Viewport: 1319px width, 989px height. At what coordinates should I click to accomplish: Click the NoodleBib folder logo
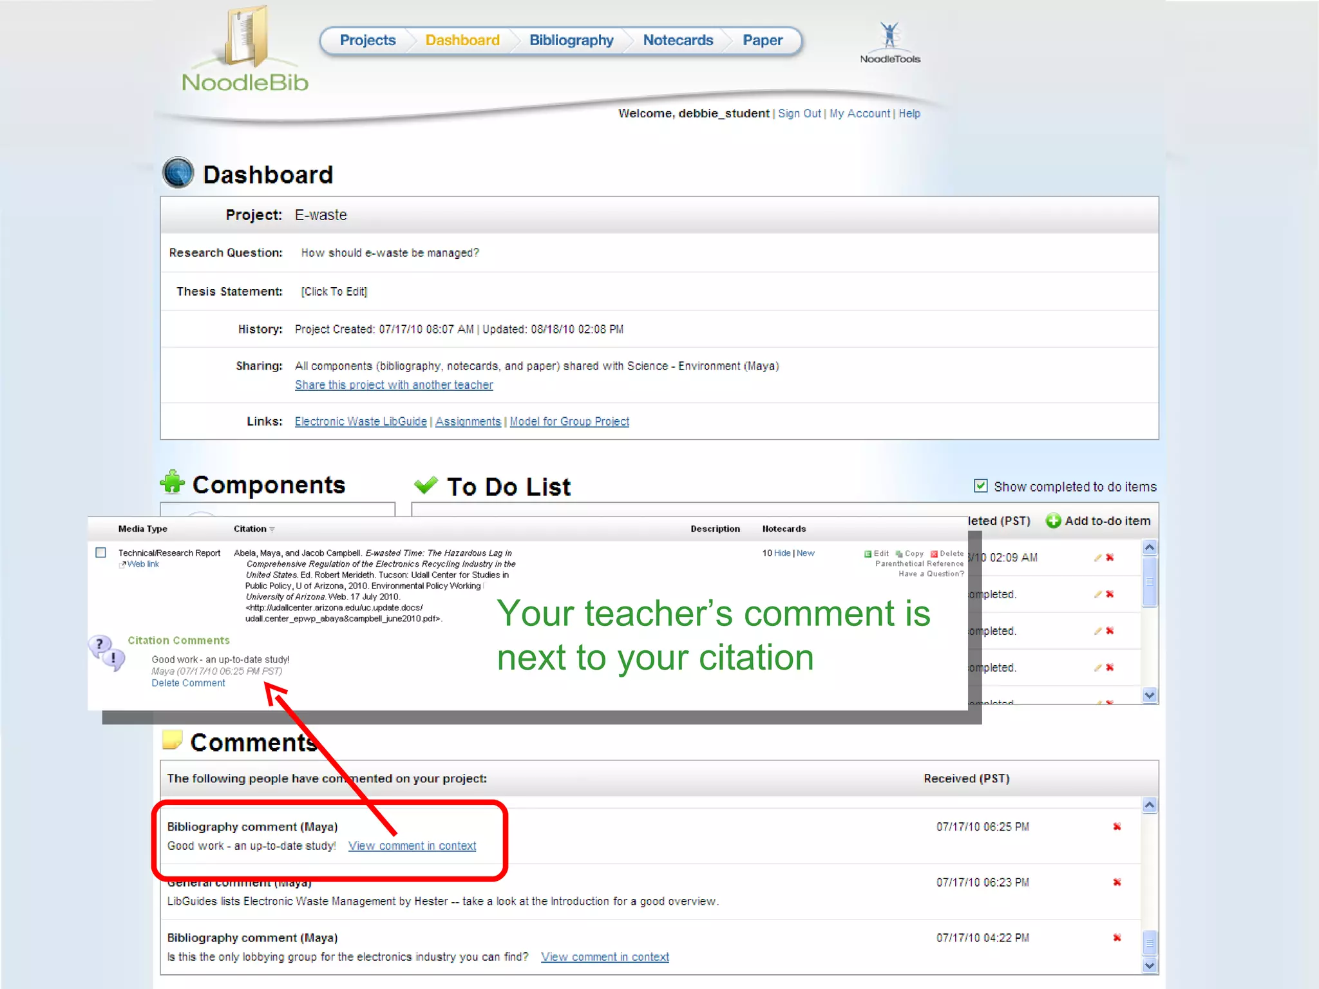(x=245, y=50)
